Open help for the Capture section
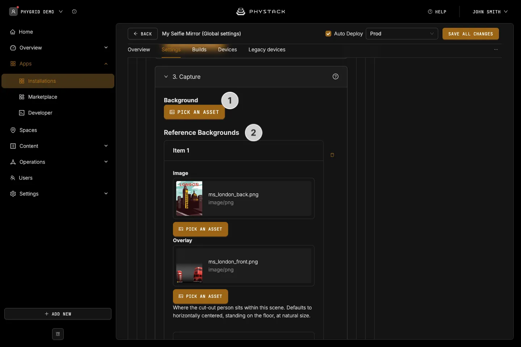Screen dimensions: 521x347 coord(335,76)
